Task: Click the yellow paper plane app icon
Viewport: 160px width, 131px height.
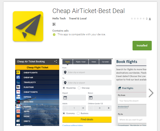Action: (28, 26)
